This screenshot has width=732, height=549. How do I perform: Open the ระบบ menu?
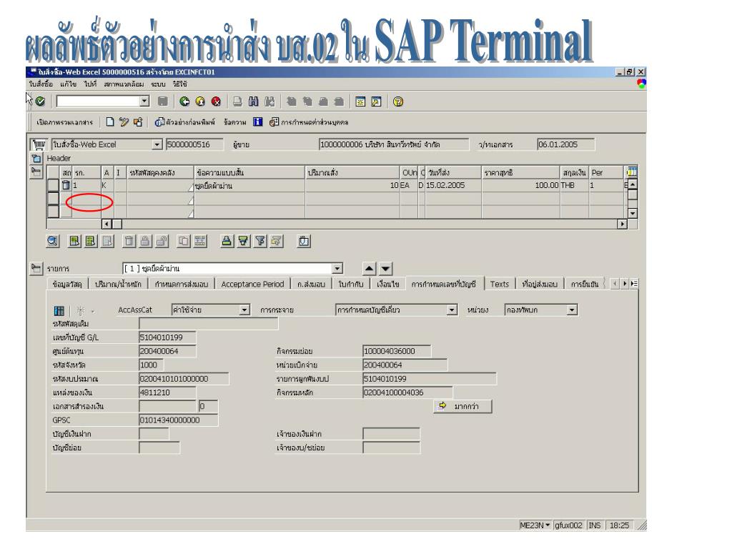[158, 84]
